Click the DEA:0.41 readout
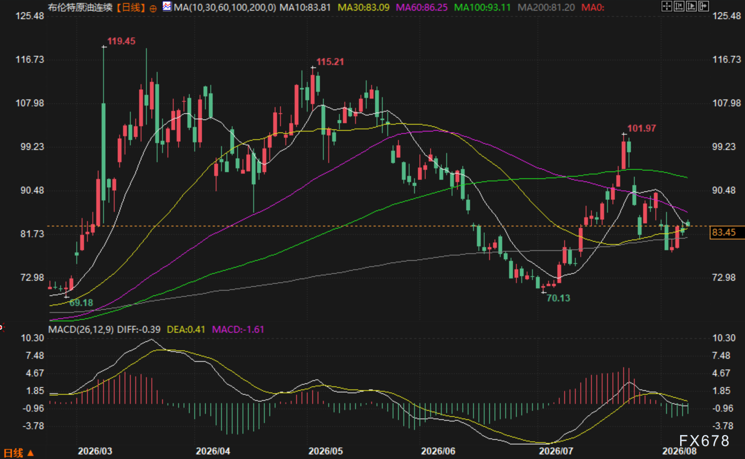Image resolution: width=745 pixels, height=459 pixels. tap(186, 329)
